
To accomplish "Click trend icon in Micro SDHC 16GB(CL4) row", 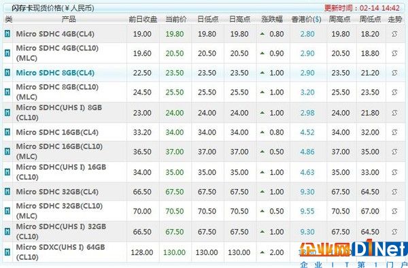I will click(x=394, y=132).
